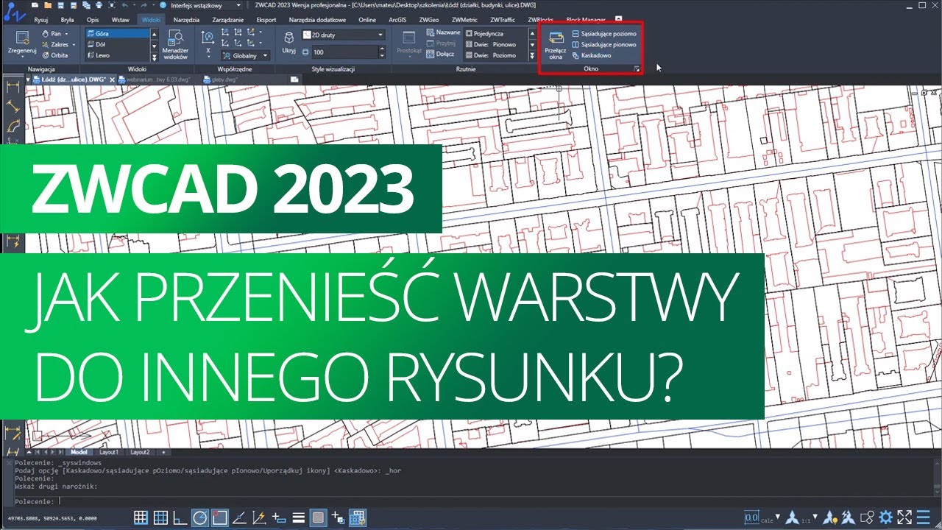
Task: Open the status bar hamburger menu
Action: tap(924, 517)
